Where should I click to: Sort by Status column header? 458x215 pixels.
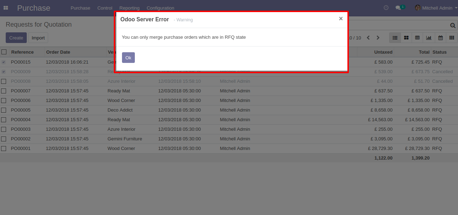coord(439,52)
